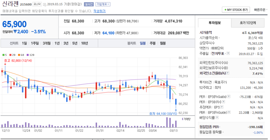This screenshot has height=140, width=270.
Task: Open the 작성하기 link
Action: 100,11
